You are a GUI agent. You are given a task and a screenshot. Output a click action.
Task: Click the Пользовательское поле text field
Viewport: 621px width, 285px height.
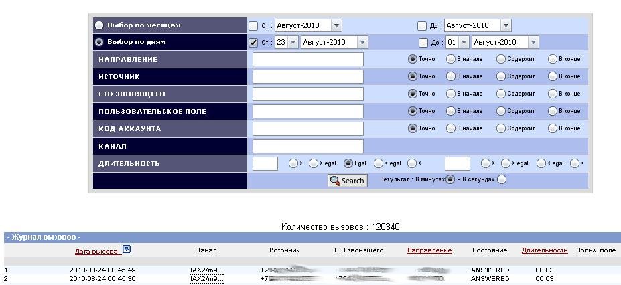click(307, 112)
